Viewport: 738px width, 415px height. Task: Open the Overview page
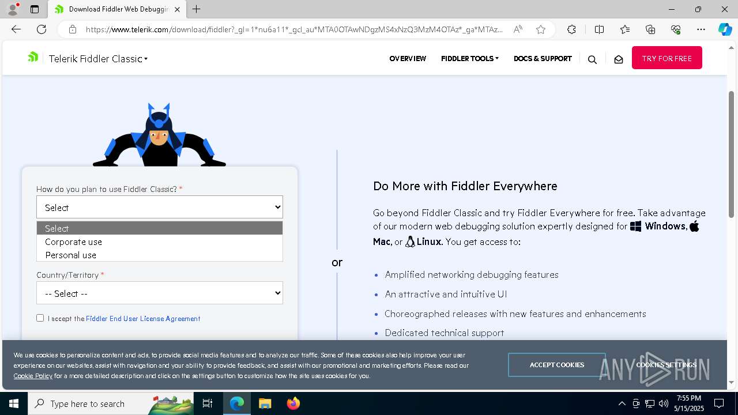[408, 58]
